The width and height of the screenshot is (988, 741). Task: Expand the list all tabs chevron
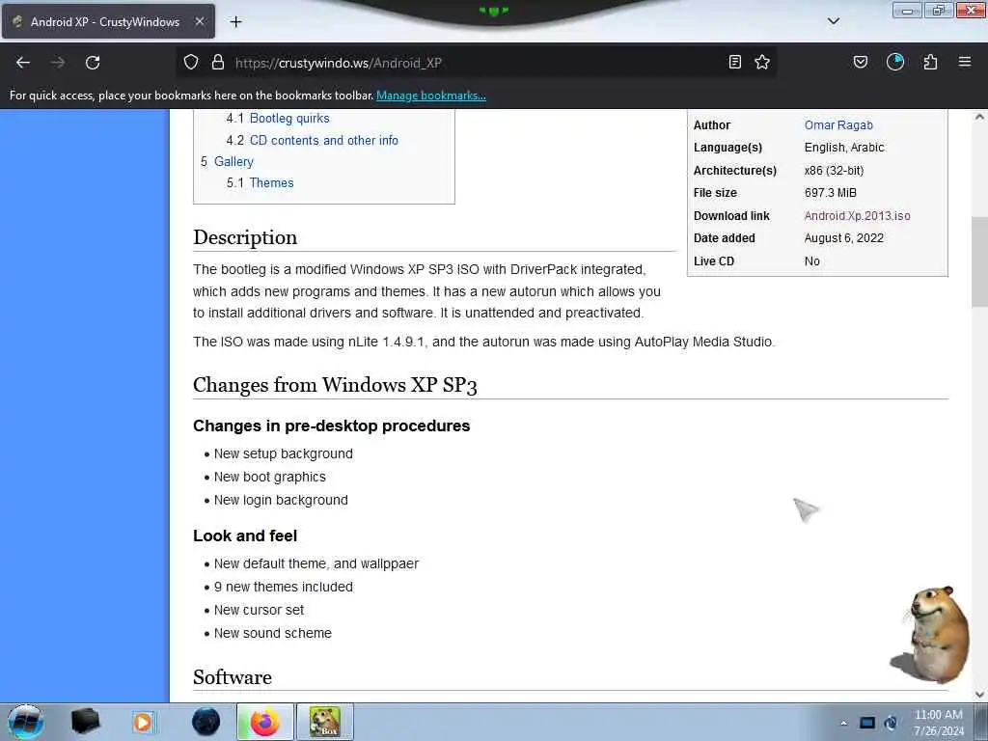tap(833, 21)
